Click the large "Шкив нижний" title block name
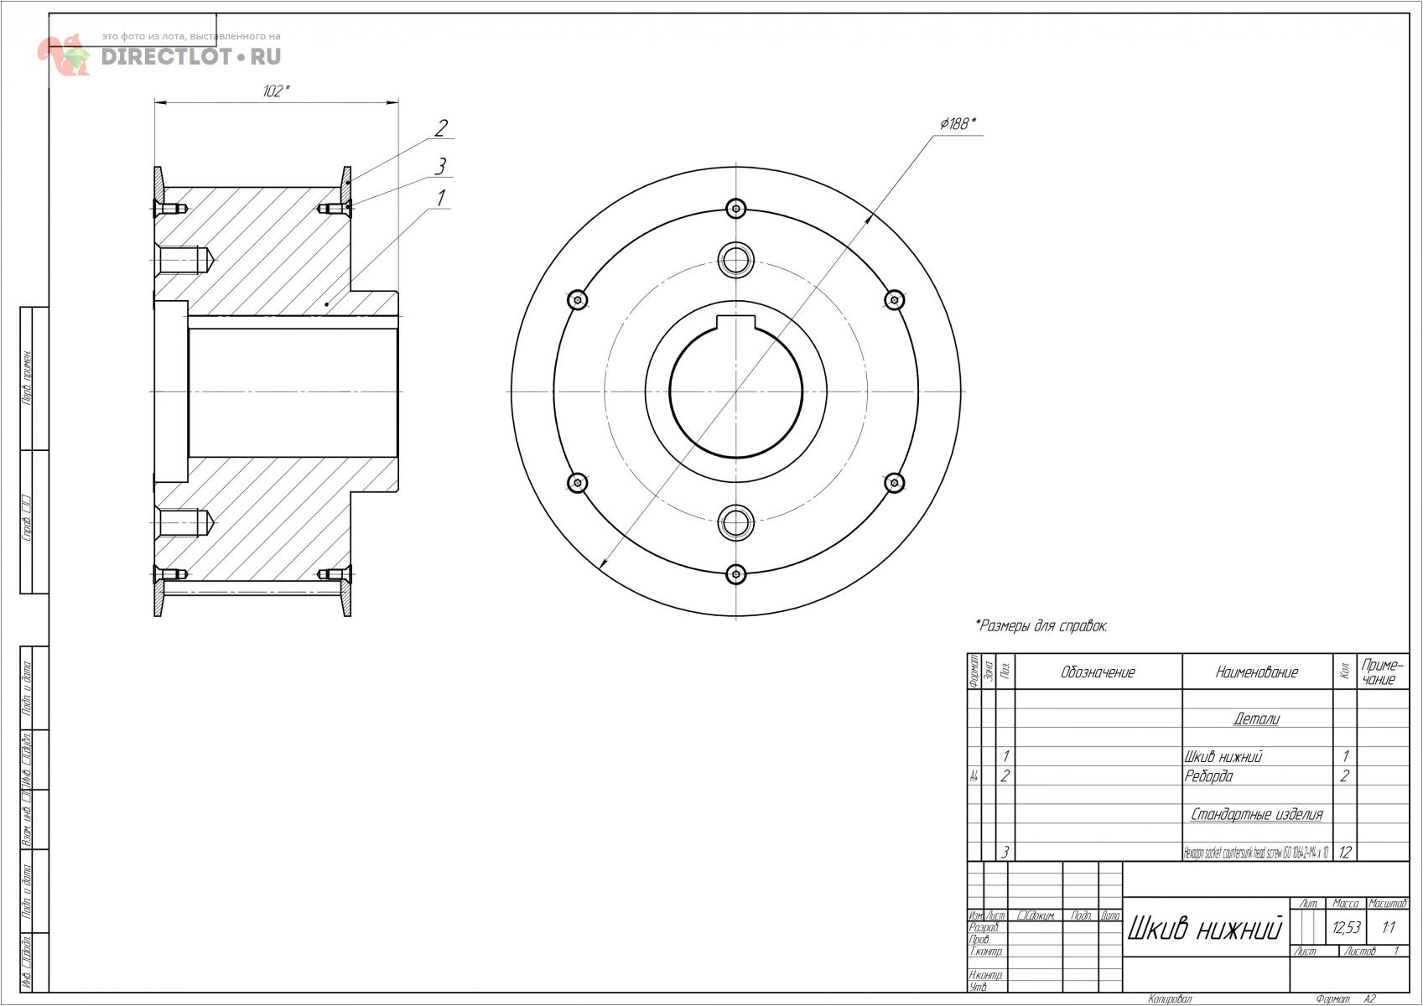1423x1006 pixels. pos(1204,929)
